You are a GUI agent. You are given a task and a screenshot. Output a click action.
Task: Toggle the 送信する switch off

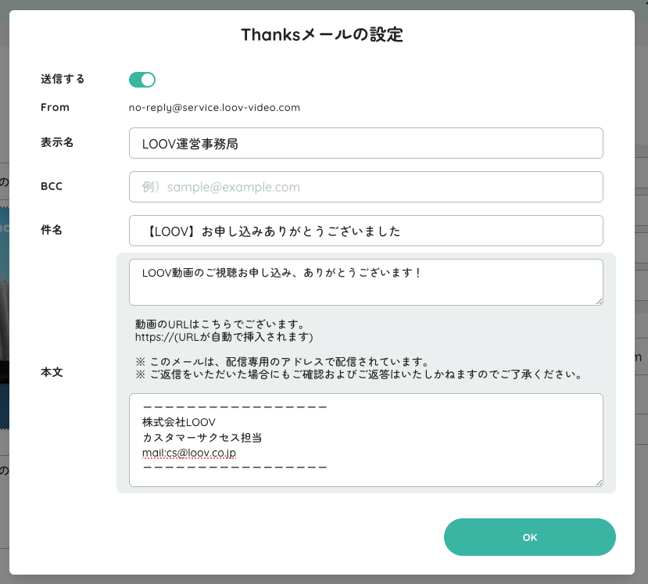pos(142,80)
